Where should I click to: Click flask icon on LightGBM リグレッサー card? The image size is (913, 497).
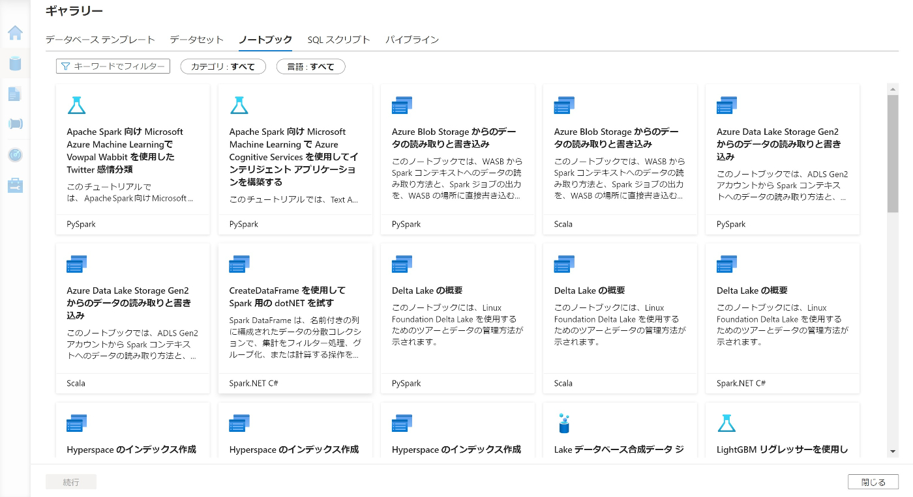point(726,423)
